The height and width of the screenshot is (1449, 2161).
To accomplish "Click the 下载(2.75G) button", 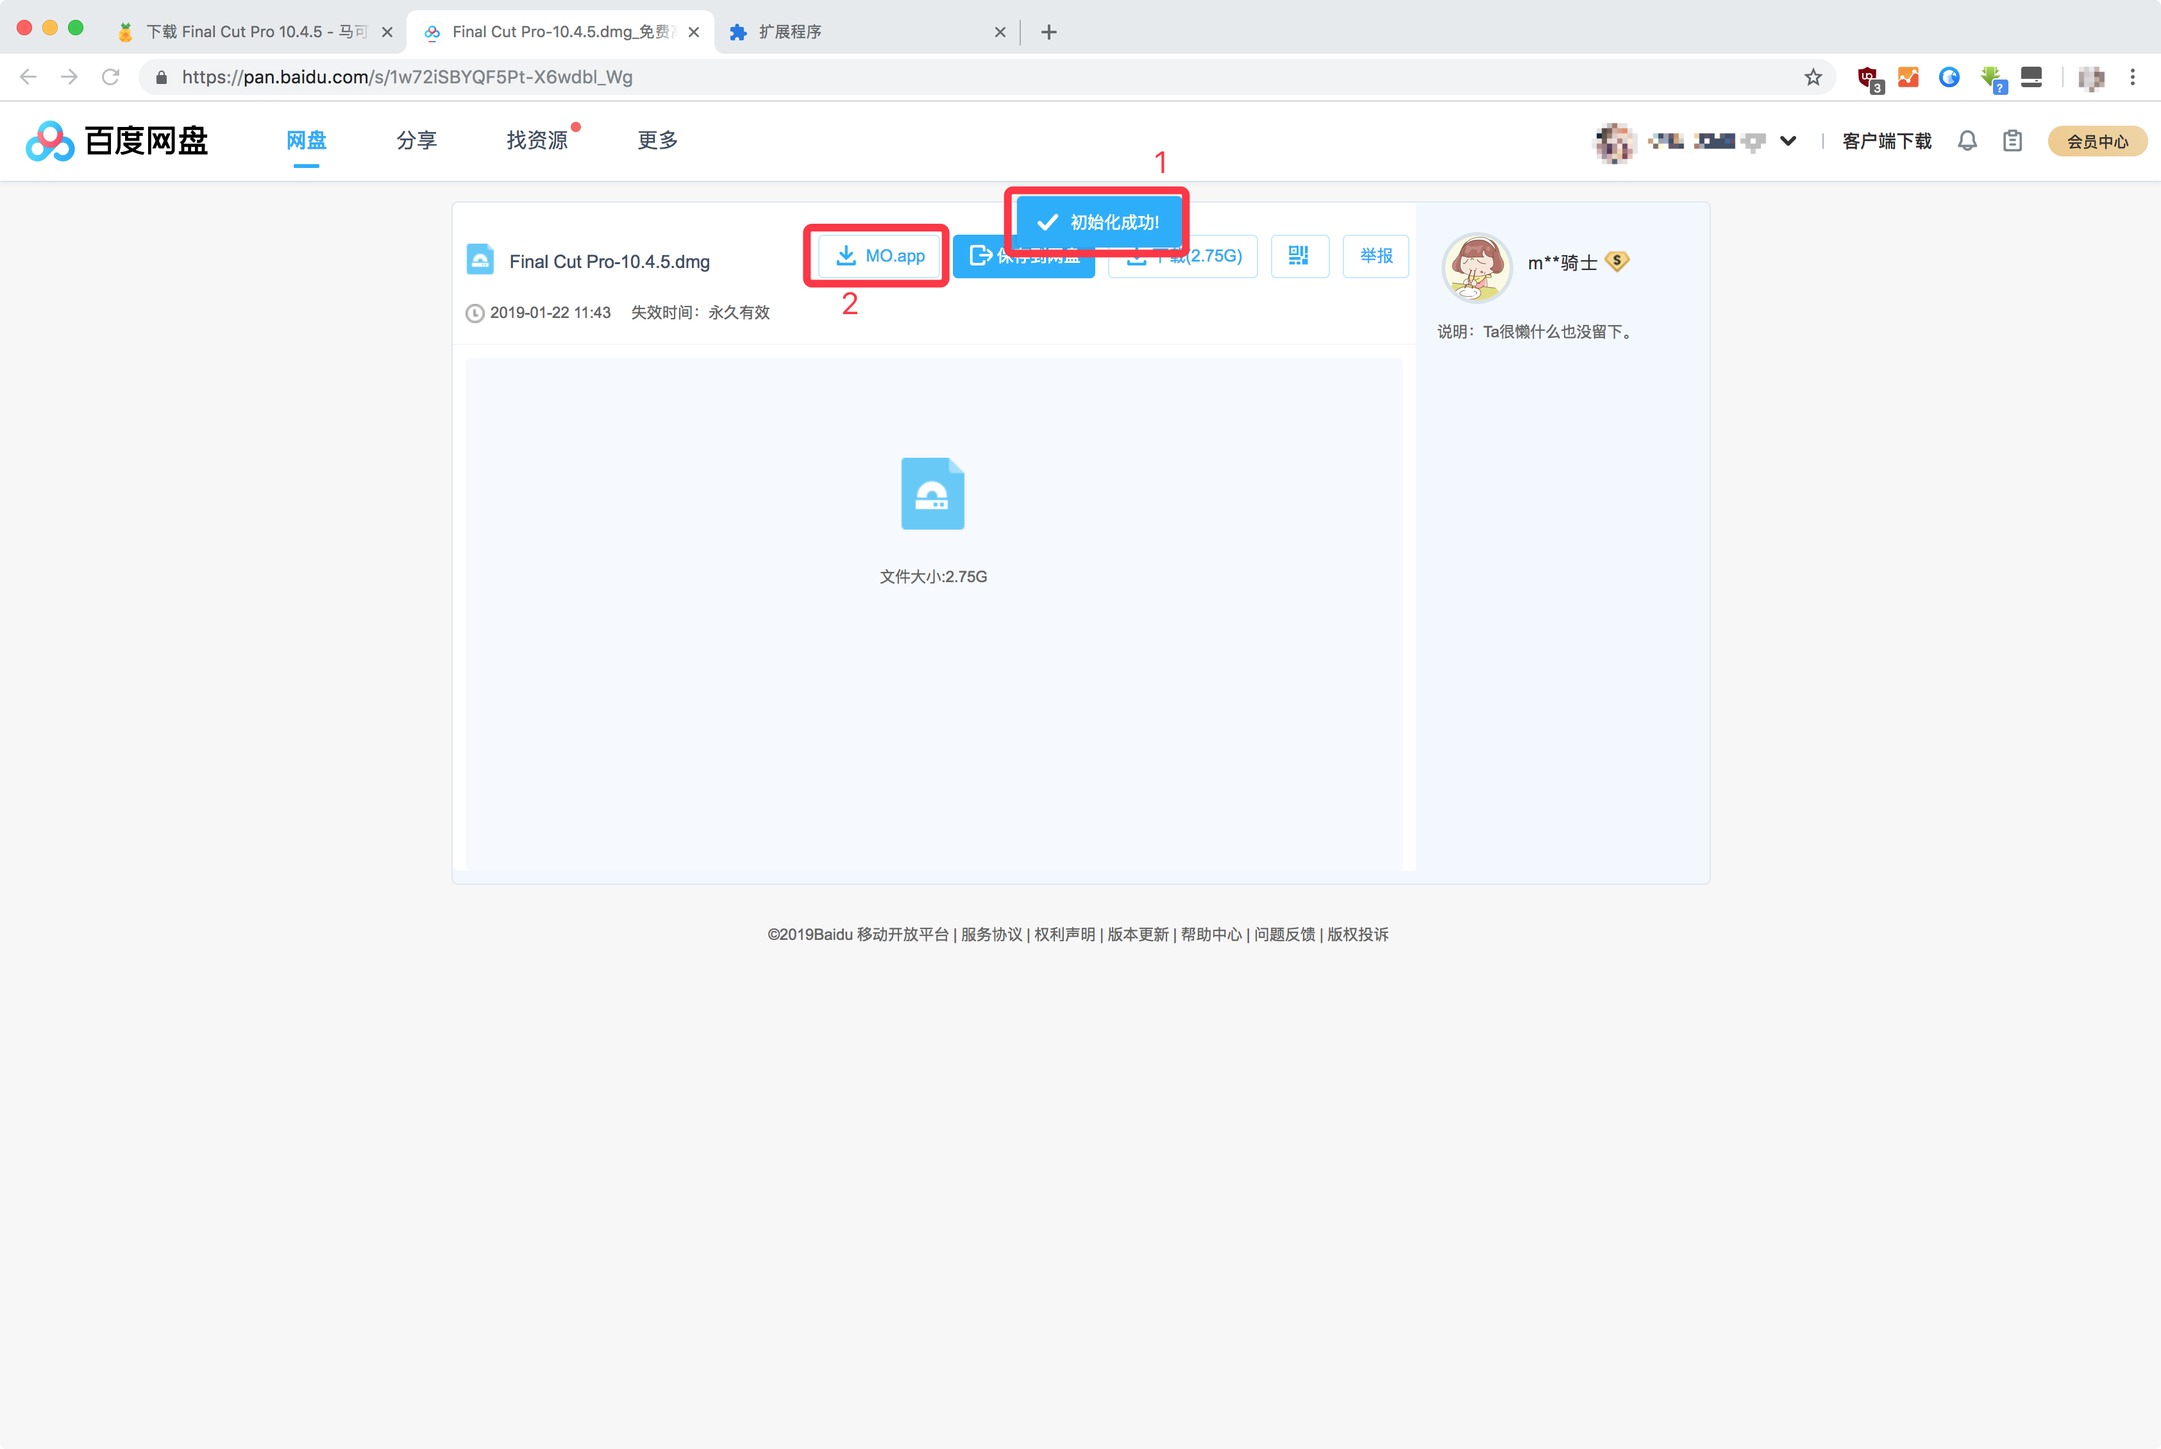I will click(1182, 256).
